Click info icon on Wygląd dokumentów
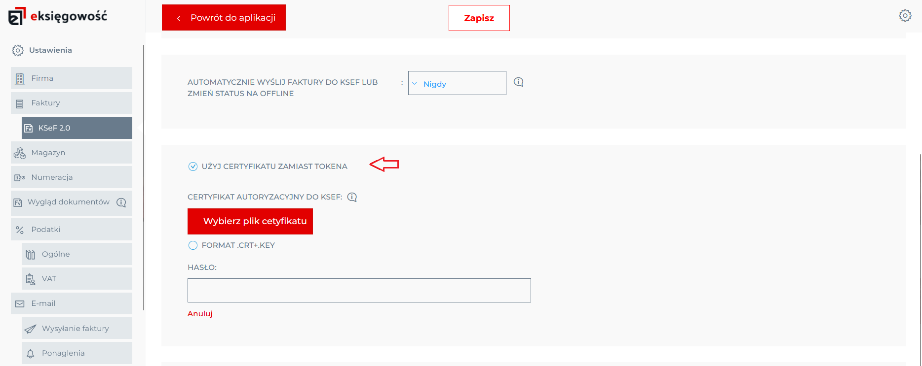This screenshot has height=366, width=922. [121, 202]
